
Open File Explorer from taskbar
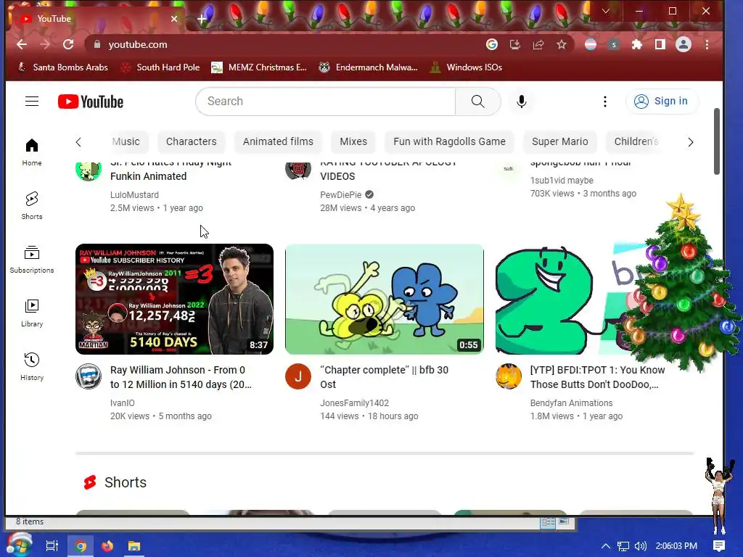pyautogui.click(x=134, y=546)
